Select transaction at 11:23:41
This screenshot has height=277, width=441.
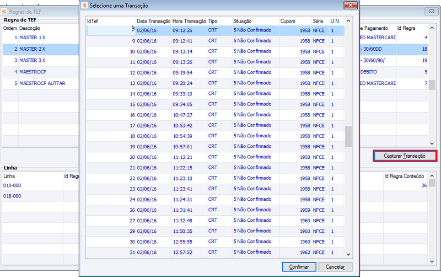215,189
